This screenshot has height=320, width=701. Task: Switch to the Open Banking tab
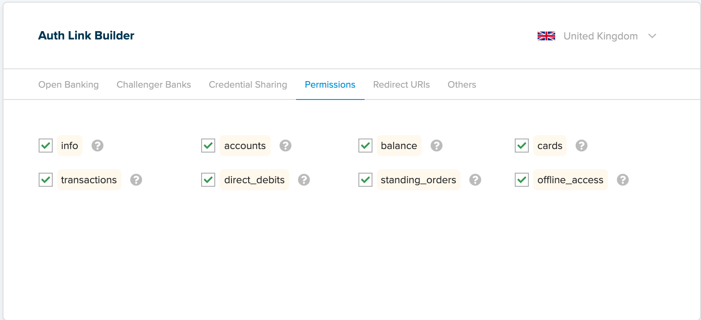[69, 85]
